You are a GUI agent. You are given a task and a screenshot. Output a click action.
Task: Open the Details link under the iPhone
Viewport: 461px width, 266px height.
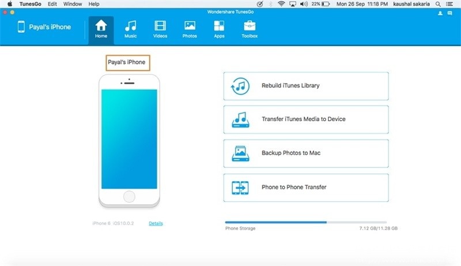pos(156,223)
